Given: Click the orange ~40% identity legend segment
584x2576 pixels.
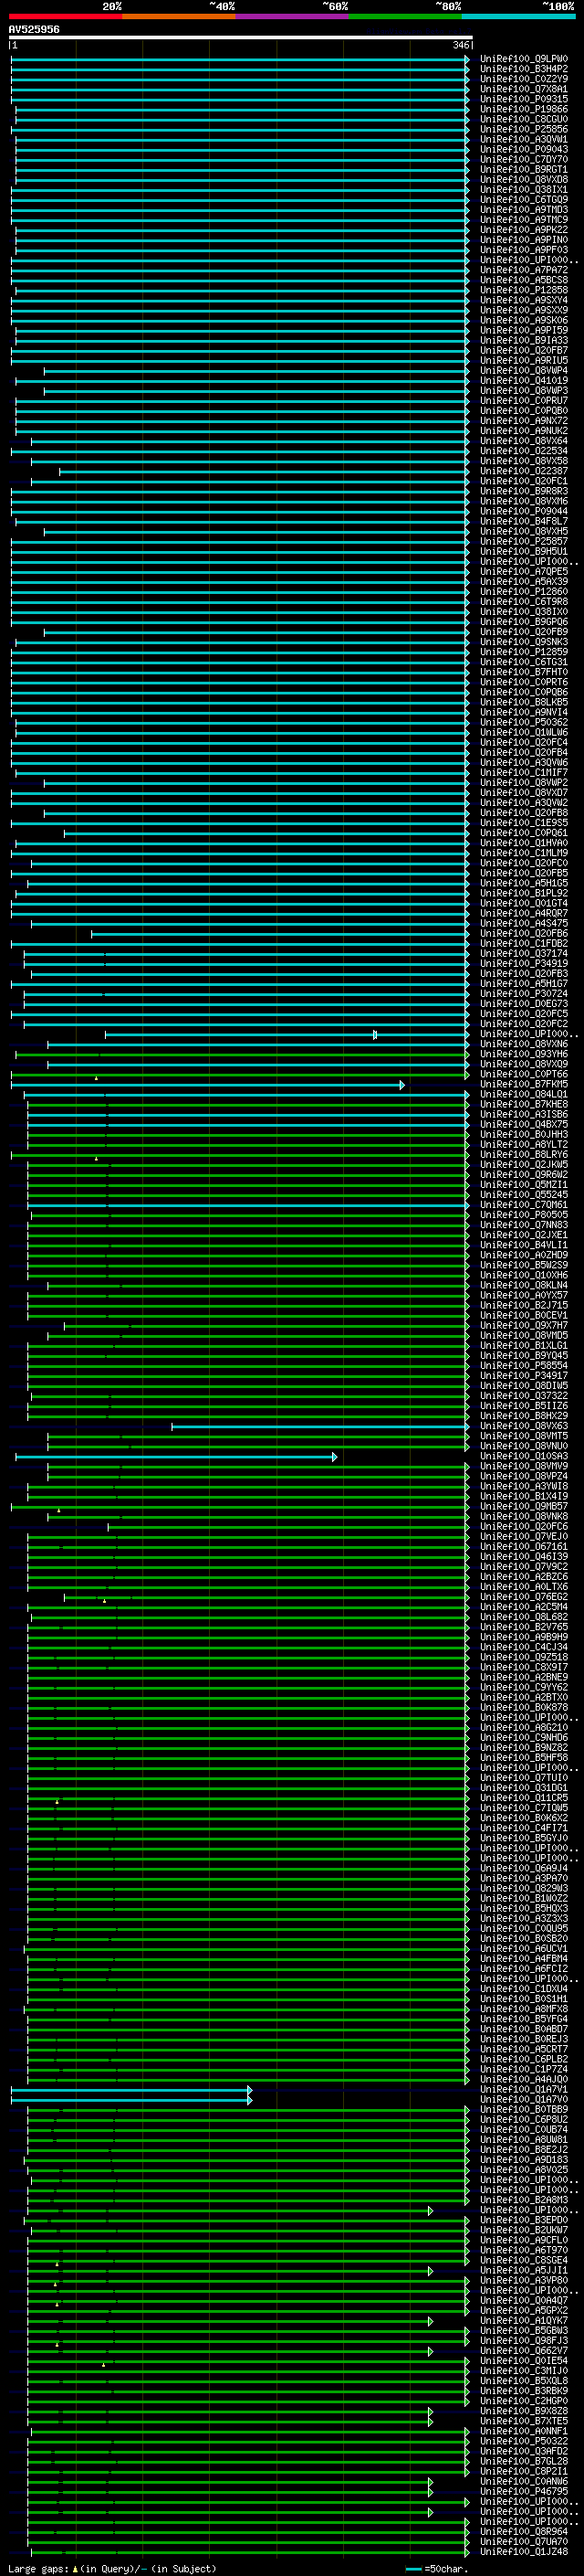Looking at the screenshot, I should tap(179, 16).
